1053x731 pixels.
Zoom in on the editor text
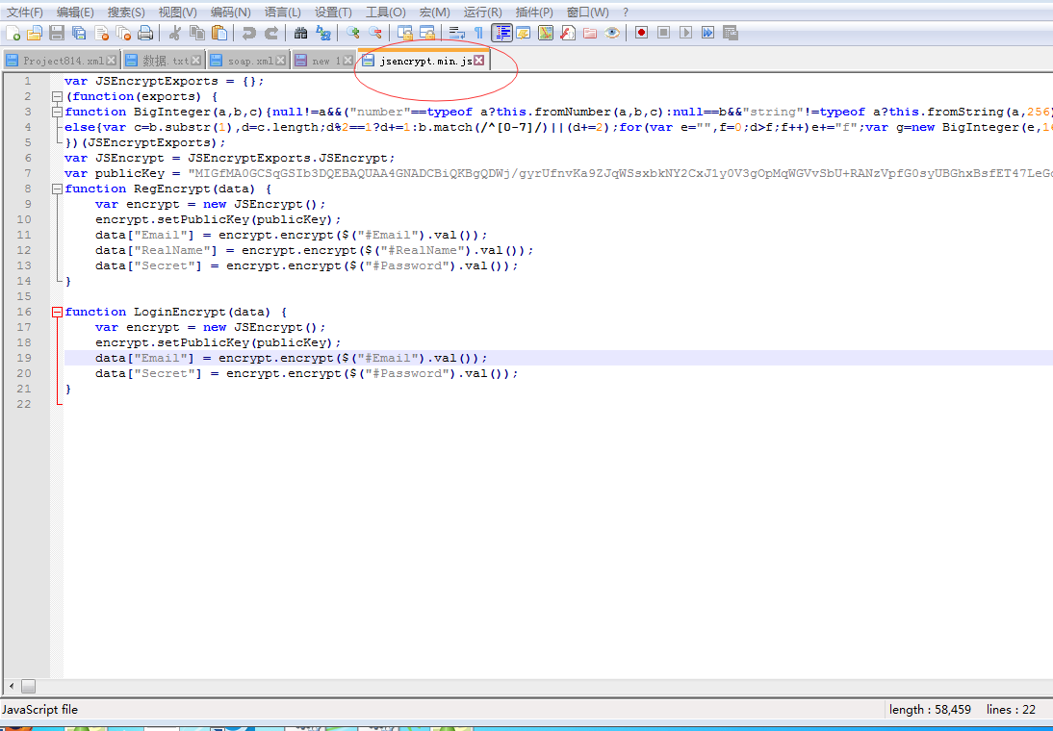(x=352, y=32)
